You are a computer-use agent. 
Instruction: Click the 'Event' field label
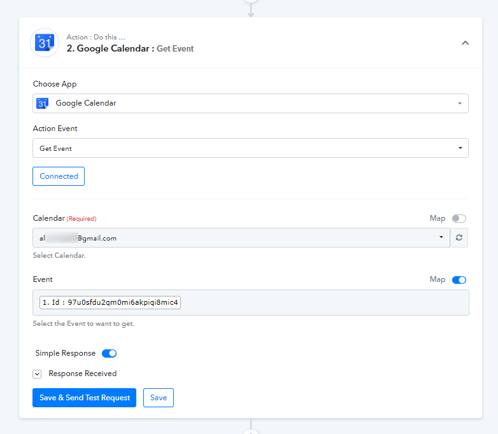pyautogui.click(x=43, y=279)
